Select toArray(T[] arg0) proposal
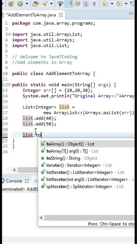The height and width of the screenshot is (244, 137). tap(87, 151)
